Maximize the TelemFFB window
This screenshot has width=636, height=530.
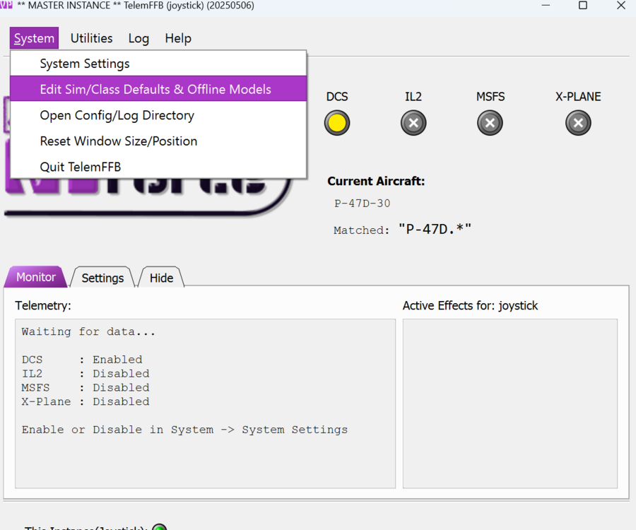(x=583, y=5)
